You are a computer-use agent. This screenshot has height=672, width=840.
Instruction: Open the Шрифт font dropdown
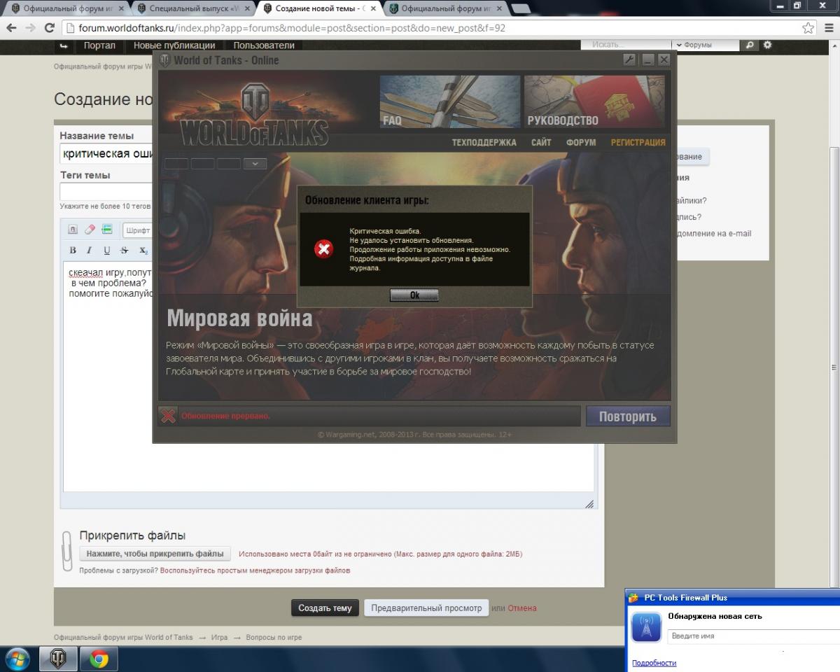pos(138,230)
